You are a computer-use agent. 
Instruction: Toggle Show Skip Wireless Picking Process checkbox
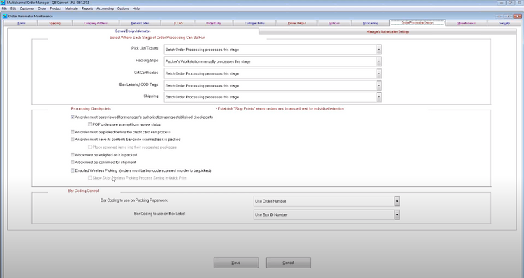pyautogui.click(x=90, y=177)
